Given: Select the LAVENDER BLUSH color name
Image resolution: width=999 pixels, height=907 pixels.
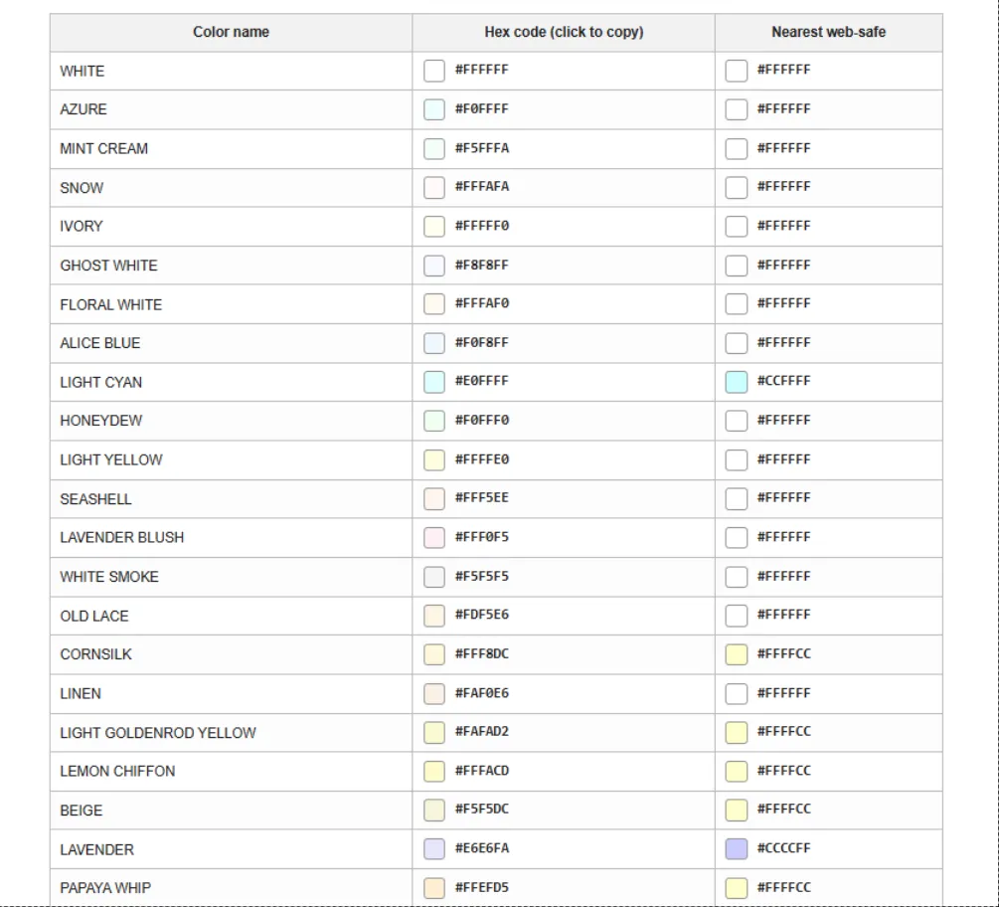Looking at the screenshot, I should click(x=121, y=537).
